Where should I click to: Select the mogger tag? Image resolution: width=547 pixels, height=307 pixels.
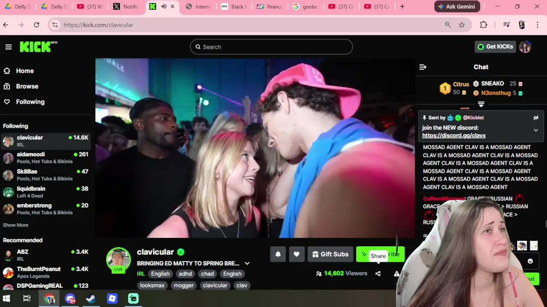(x=184, y=285)
